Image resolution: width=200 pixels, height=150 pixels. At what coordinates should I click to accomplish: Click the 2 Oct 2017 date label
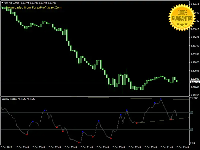6,147
